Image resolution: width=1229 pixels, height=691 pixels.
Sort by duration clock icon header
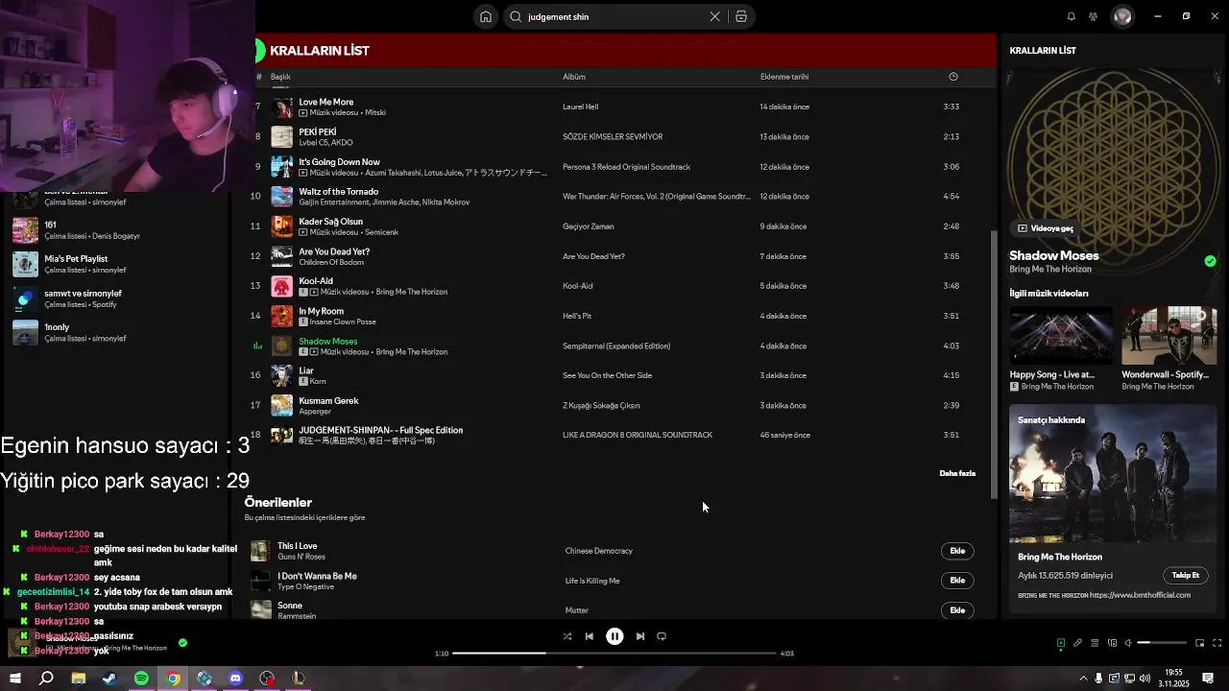tap(952, 77)
